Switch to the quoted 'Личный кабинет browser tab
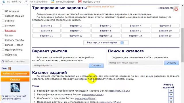The width and height of the screenshot is (184, 103). pyautogui.click(x=36, y=2)
